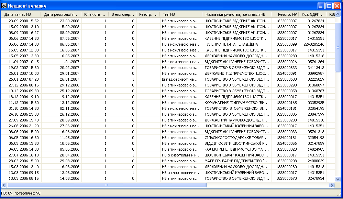343x199 pixels.
Task: Select row dated 15.09.2008 13:10
Action: click(x=168, y=27)
